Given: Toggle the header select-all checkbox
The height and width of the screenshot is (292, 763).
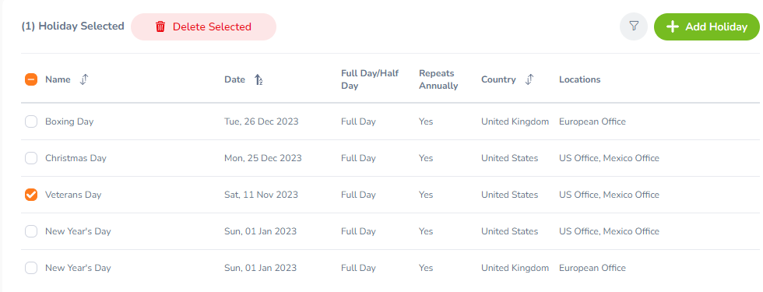Looking at the screenshot, I should (x=31, y=79).
